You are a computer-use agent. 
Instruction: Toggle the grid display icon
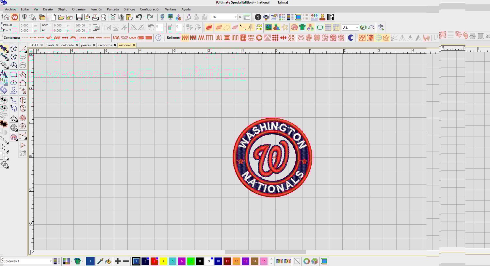tap(328, 27)
